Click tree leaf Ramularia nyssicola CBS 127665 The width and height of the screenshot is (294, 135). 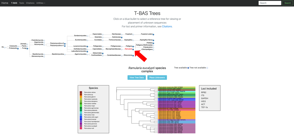pyautogui.click(x=177, y=87)
